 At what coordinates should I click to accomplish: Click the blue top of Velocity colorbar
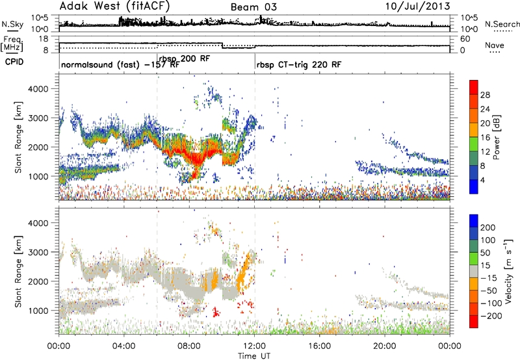point(474,221)
